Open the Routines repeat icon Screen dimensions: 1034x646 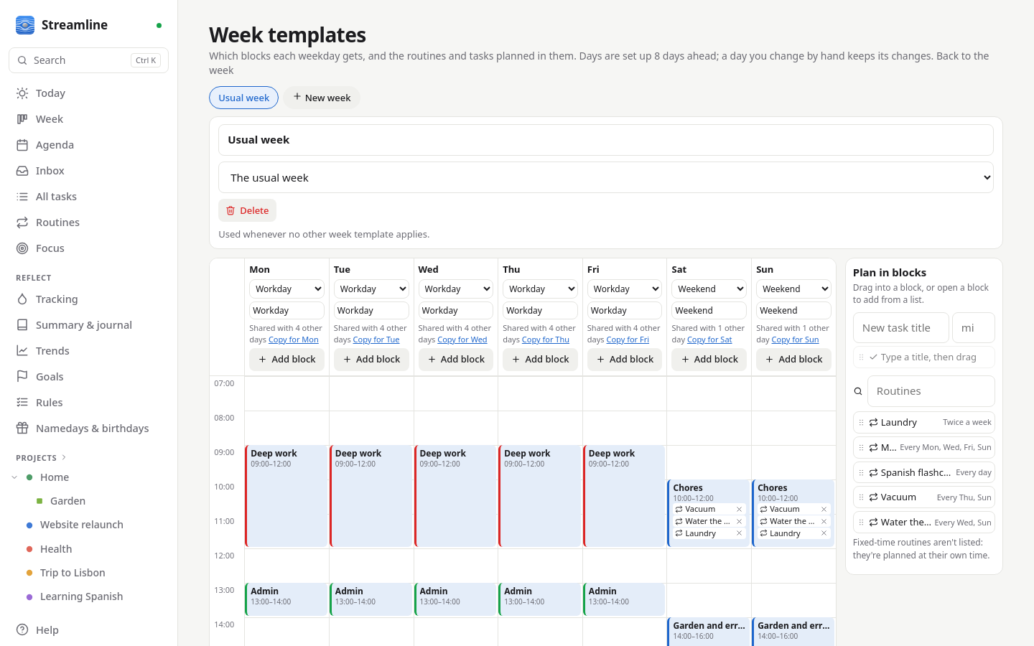click(22, 223)
